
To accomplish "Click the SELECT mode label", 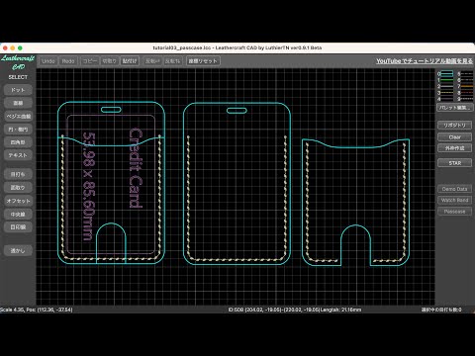I will pos(18,77).
